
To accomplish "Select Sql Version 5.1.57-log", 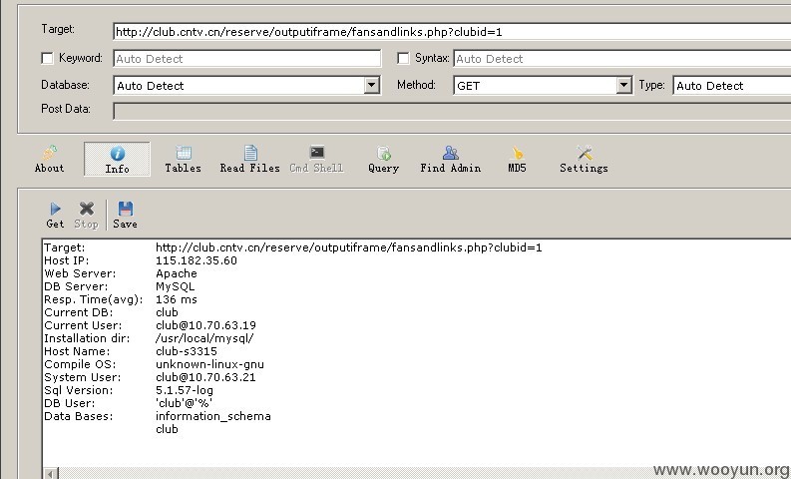I will click(x=185, y=390).
